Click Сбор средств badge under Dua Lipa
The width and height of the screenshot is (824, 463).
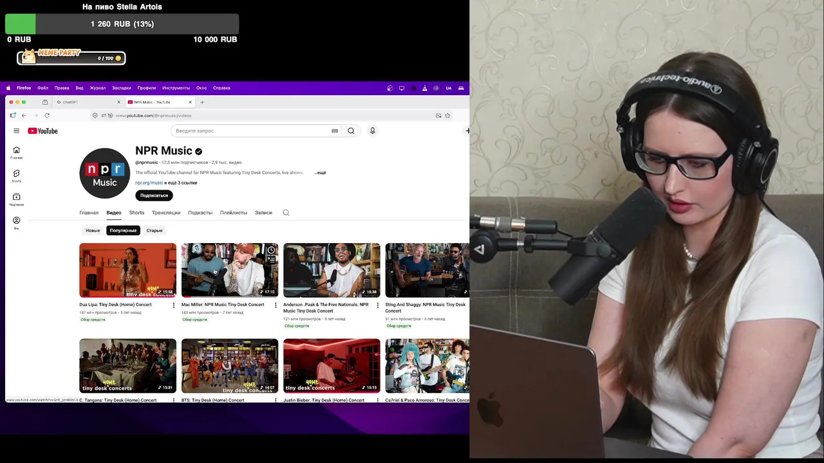pos(93,320)
